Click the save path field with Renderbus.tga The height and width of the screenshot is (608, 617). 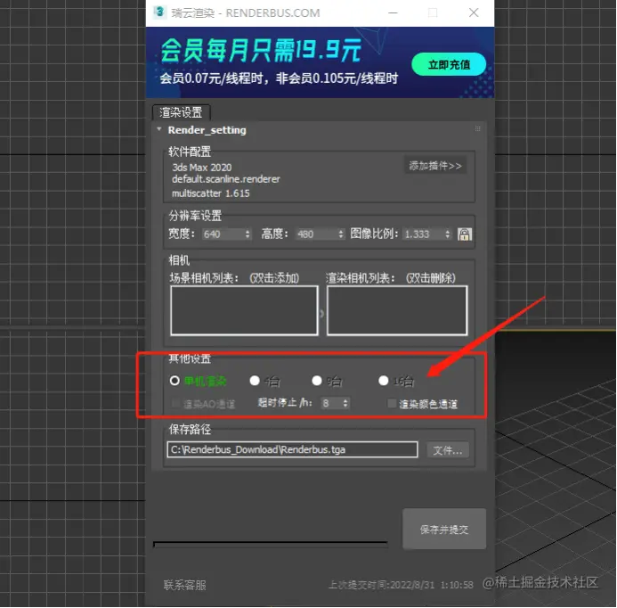click(292, 449)
